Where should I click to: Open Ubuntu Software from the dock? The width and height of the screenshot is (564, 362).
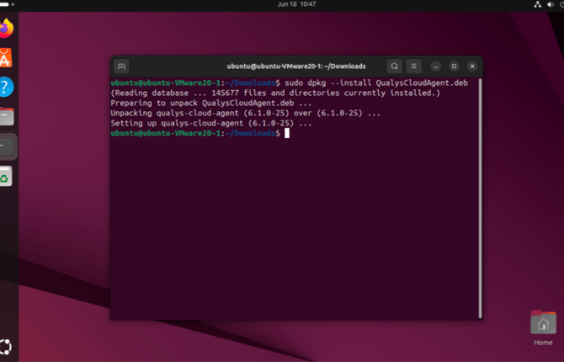pos(6,58)
